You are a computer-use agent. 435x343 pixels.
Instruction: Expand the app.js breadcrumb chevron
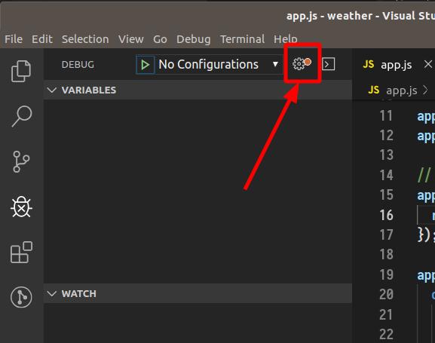pos(425,90)
